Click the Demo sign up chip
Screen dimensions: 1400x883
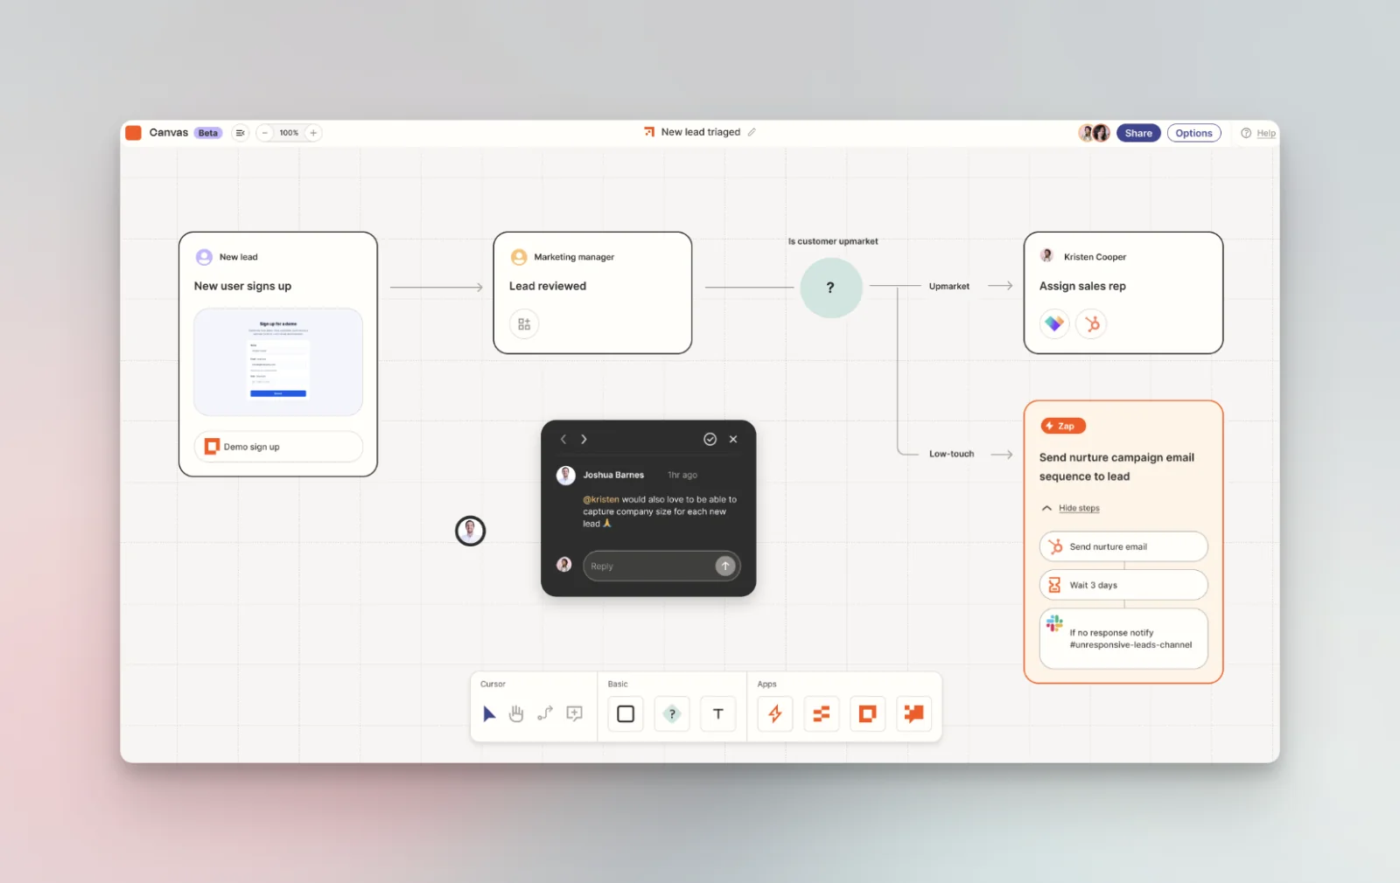coord(278,447)
